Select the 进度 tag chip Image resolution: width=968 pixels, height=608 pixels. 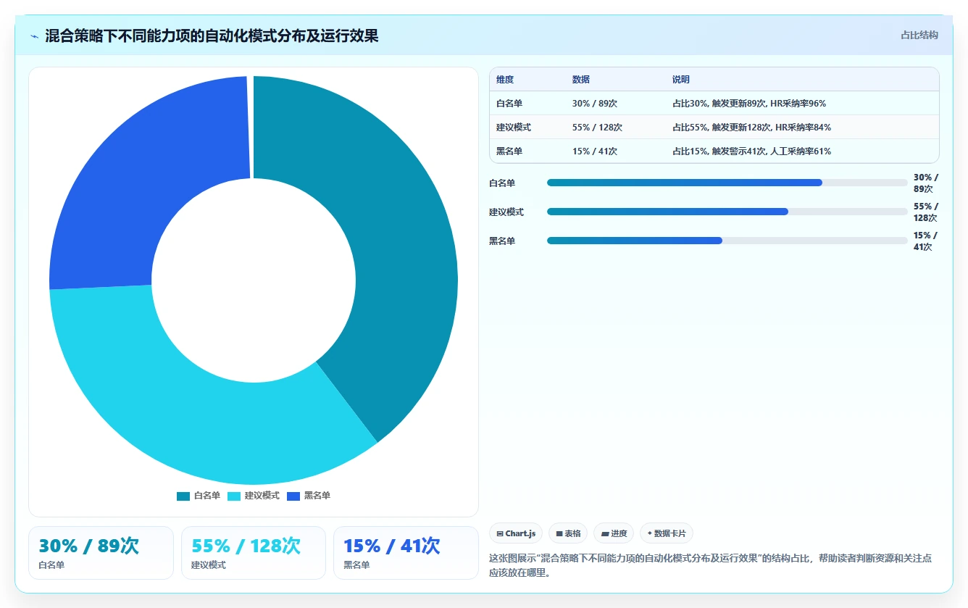tap(614, 533)
